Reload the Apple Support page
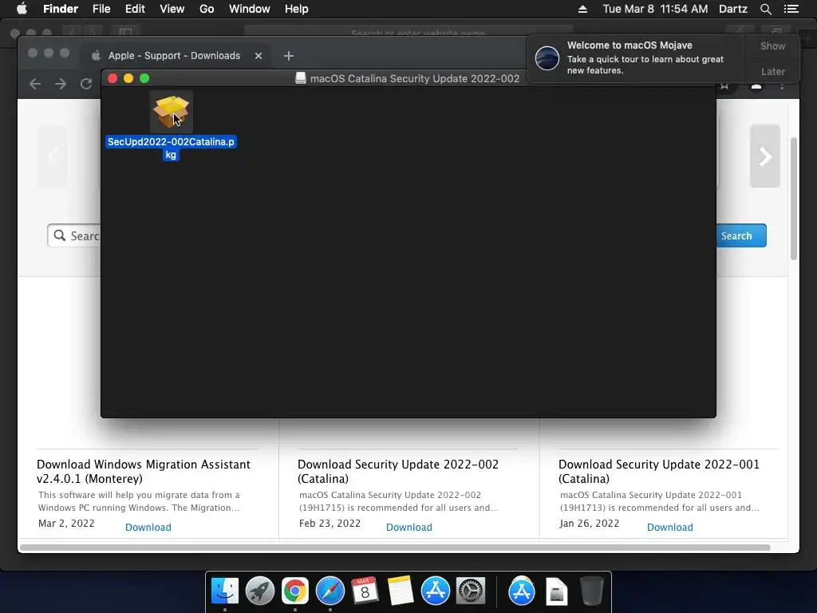Viewport: 817px width, 613px height. pyautogui.click(x=86, y=84)
